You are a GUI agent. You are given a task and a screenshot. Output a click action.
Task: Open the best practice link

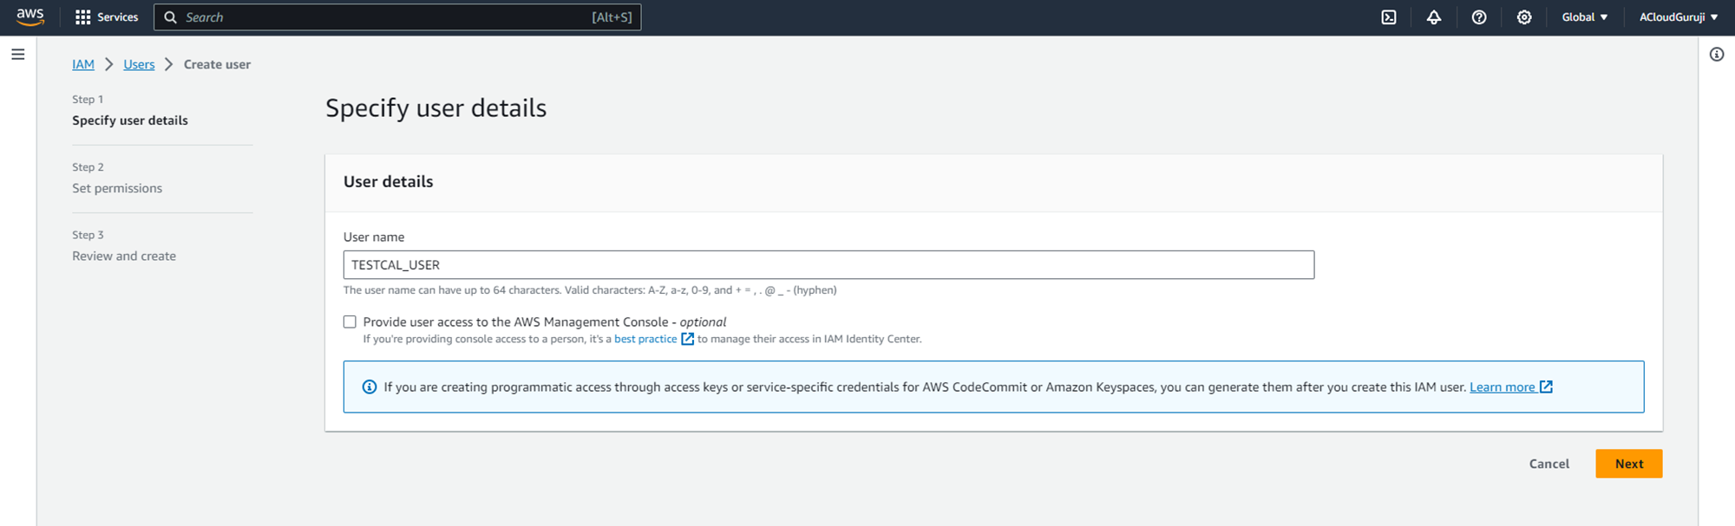coord(645,339)
